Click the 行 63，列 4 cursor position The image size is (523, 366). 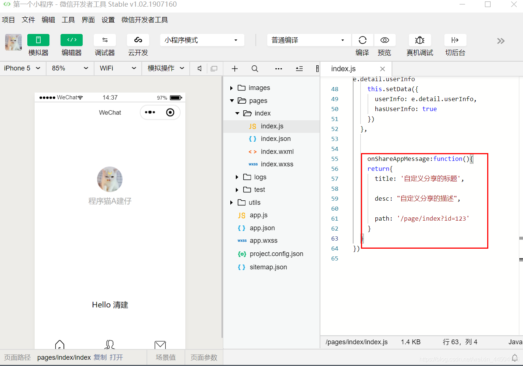click(x=460, y=342)
